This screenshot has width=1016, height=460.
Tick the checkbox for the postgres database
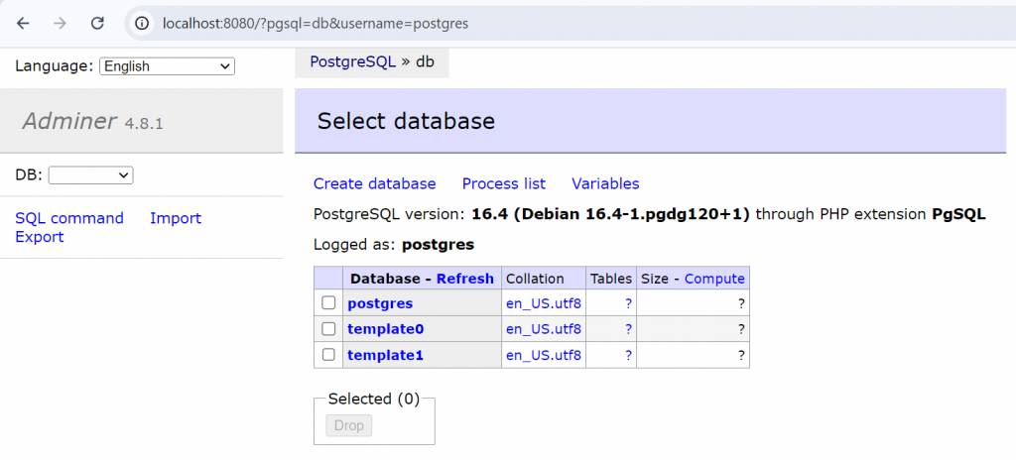tap(328, 302)
